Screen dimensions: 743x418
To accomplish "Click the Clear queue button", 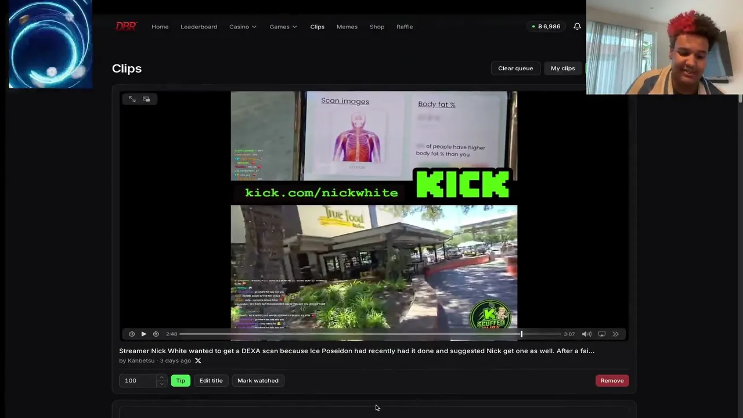I will pos(515,69).
